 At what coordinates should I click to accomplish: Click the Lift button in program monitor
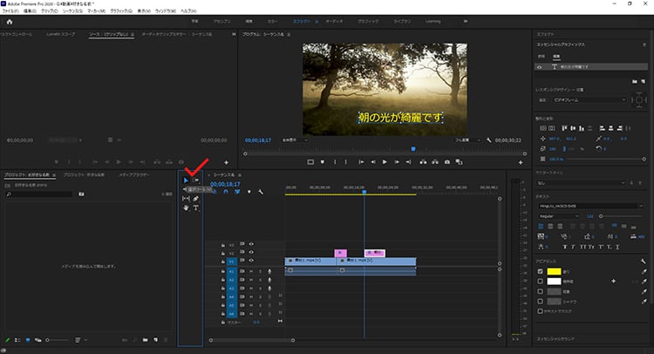point(423,162)
